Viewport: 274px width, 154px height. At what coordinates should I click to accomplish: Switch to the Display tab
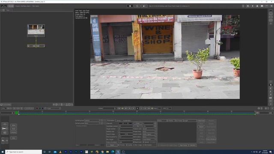119,121
